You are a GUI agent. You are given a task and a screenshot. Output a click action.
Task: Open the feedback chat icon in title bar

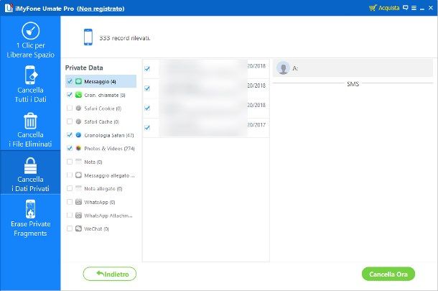[405, 8]
